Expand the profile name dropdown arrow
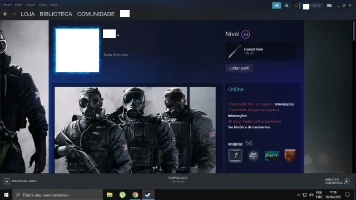356x200 pixels. tap(118, 36)
